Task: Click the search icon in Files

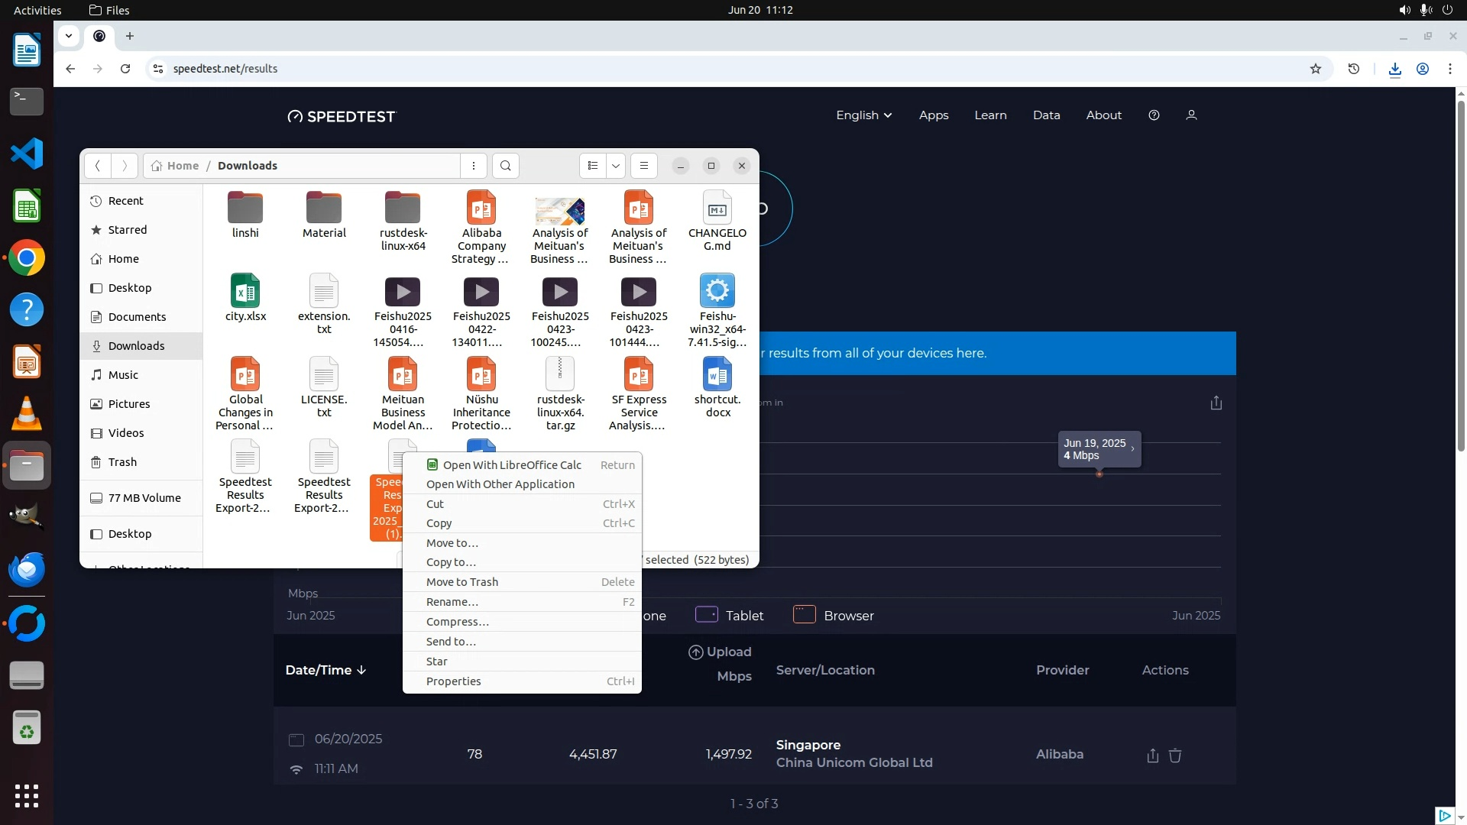Action: (505, 166)
